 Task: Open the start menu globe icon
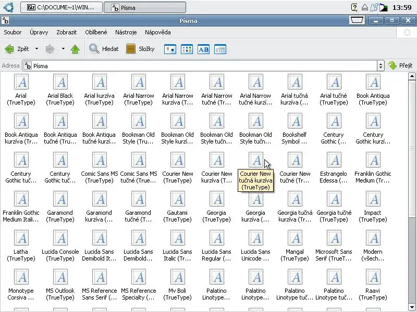pyautogui.click(x=9, y=7)
